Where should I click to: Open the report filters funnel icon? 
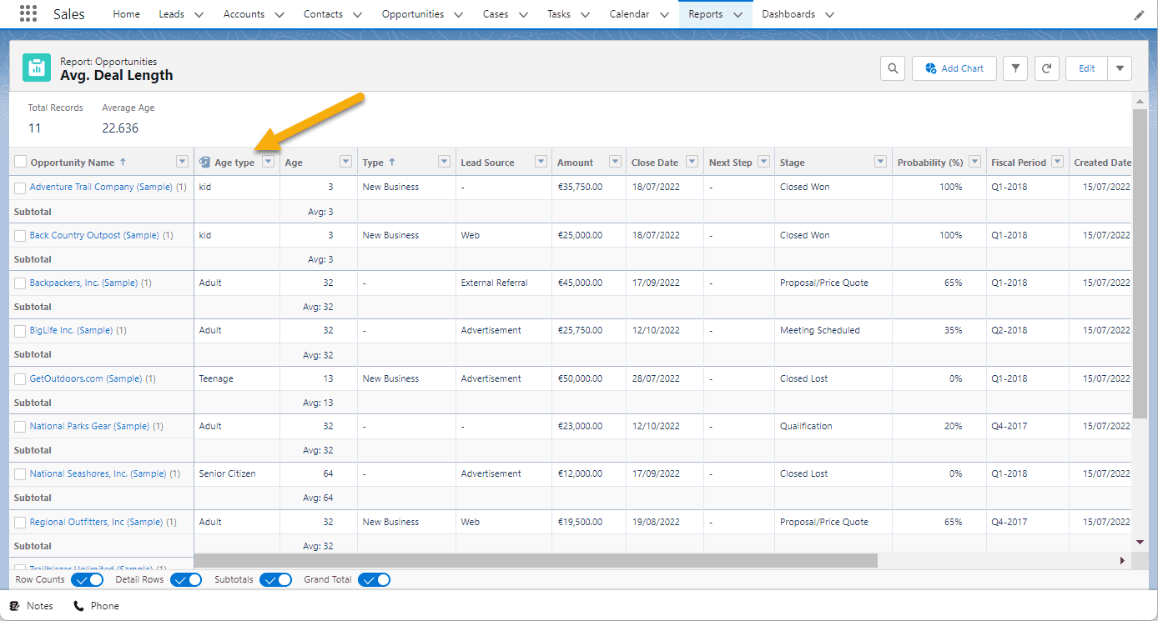point(1015,68)
